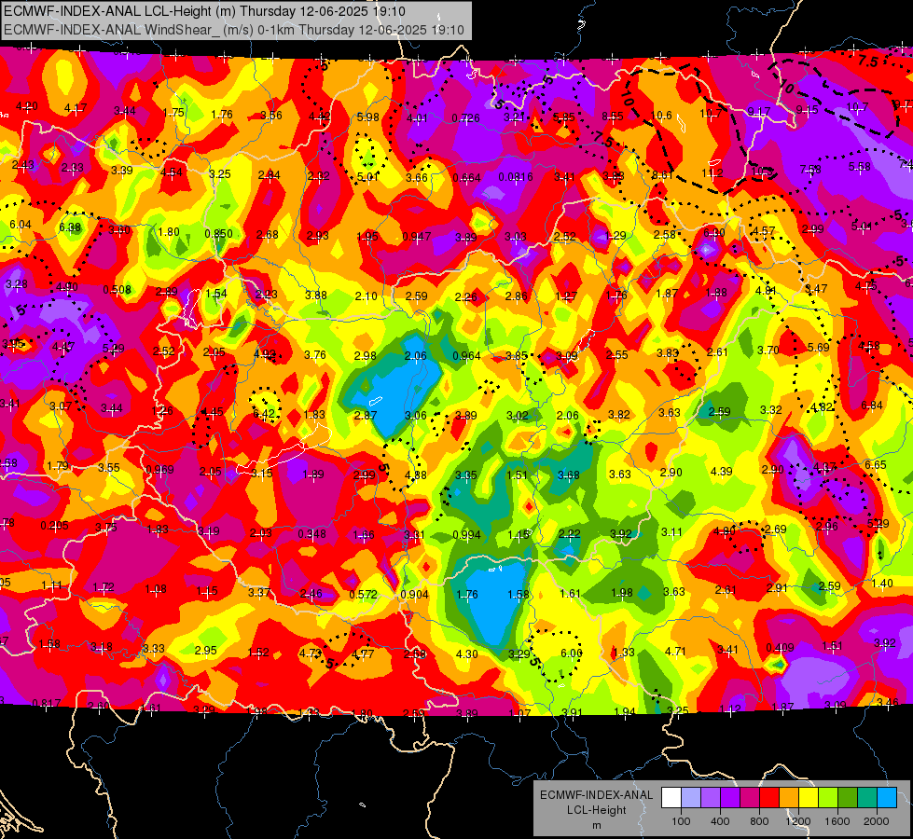Click the wind shear value '0.0816'
Viewport: 913px width, 839px height.
[516, 177]
